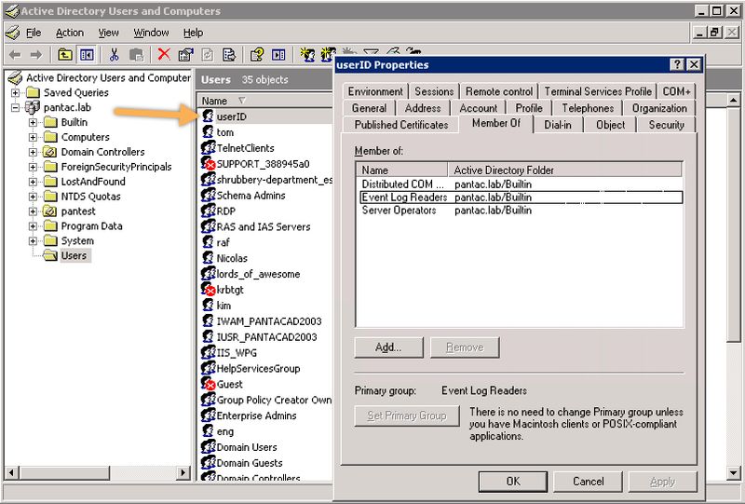This screenshot has width=745, height=504.
Task: Switch to the Account tab
Action: [478, 108]
